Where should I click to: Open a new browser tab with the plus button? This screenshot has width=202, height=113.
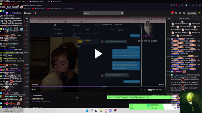[72, 2]
